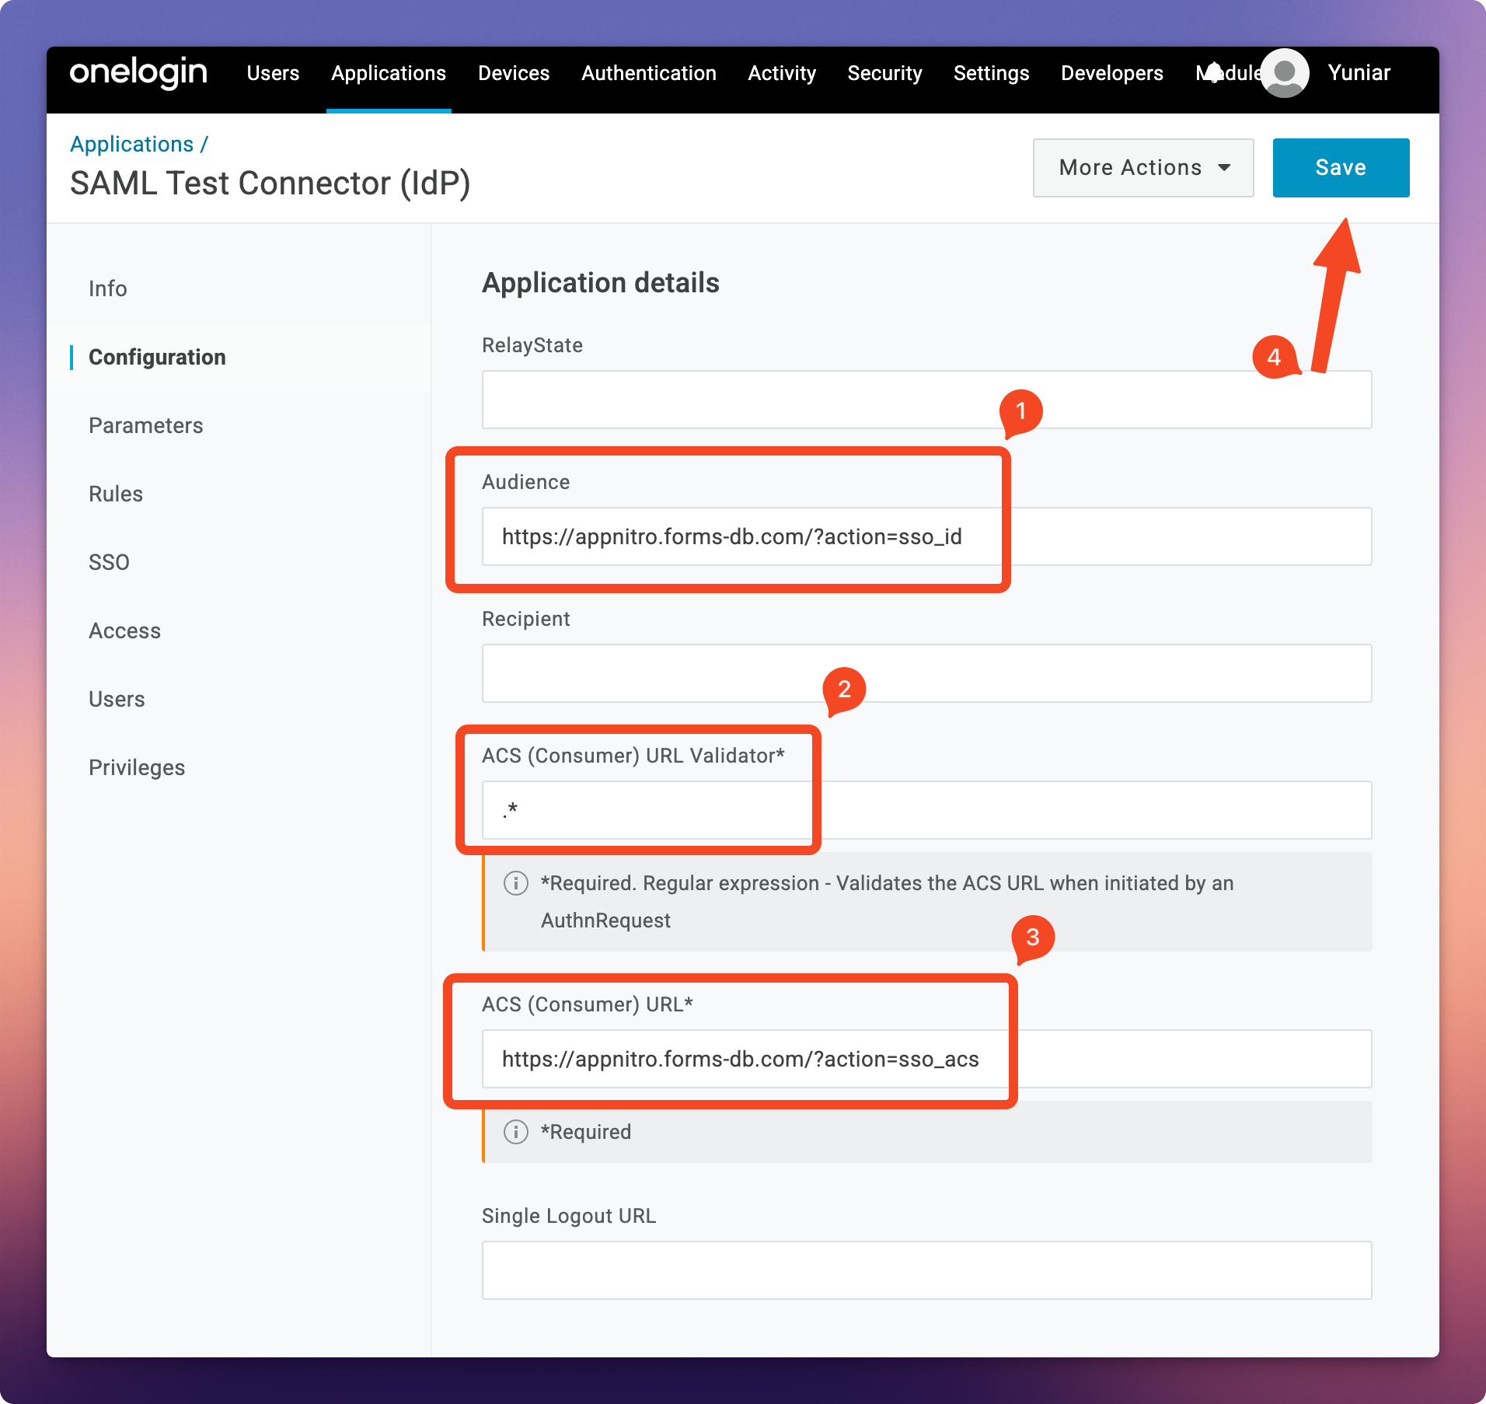Edit the ACS URL Validator field
Screen dimensions: 1486x1404
click(926, 810)
